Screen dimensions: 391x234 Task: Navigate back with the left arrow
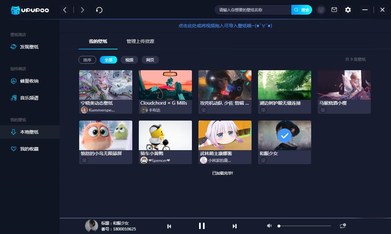(x=65, y=10)
